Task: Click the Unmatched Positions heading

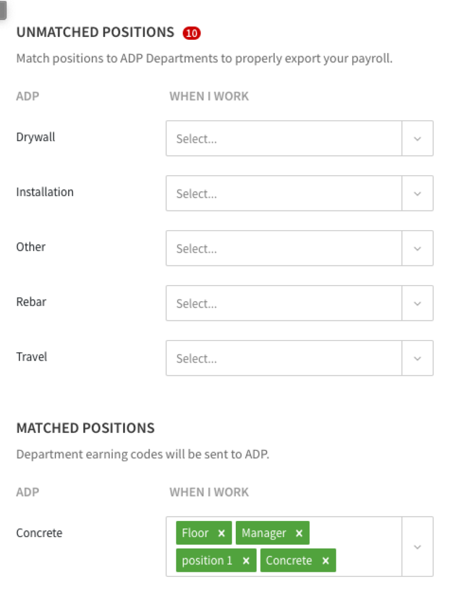Action: point(95,32)
